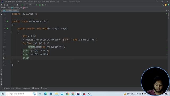Collapse main method body at fold marker
170x96 pixels.
11,32
